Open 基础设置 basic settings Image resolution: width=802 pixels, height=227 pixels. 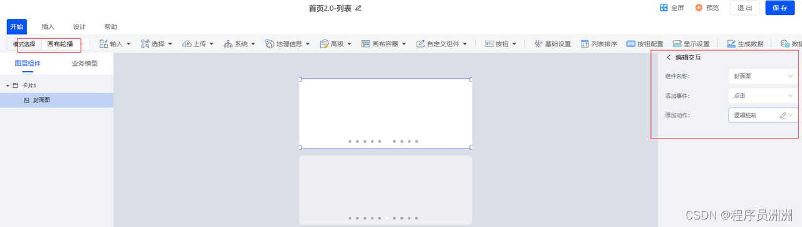click(x=553, y=44)
